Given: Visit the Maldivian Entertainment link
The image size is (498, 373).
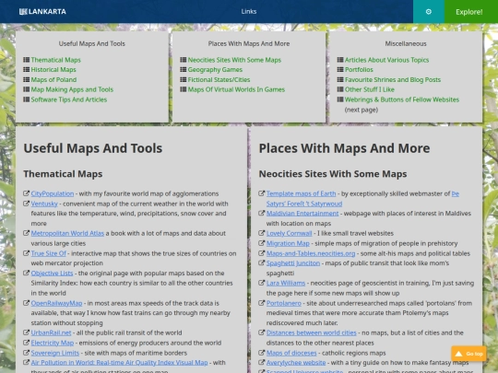Looking at the screenshot, I should pyautogui.click(x=302, y=214).
